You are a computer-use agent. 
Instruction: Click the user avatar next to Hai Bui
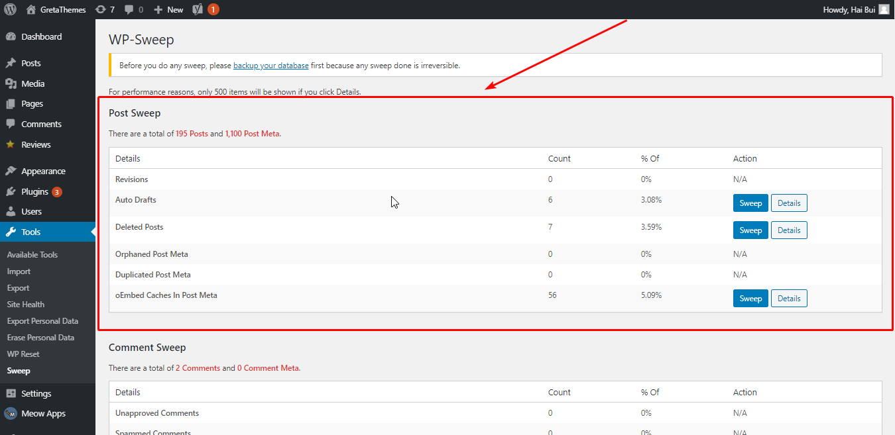[x=884, y=9]
